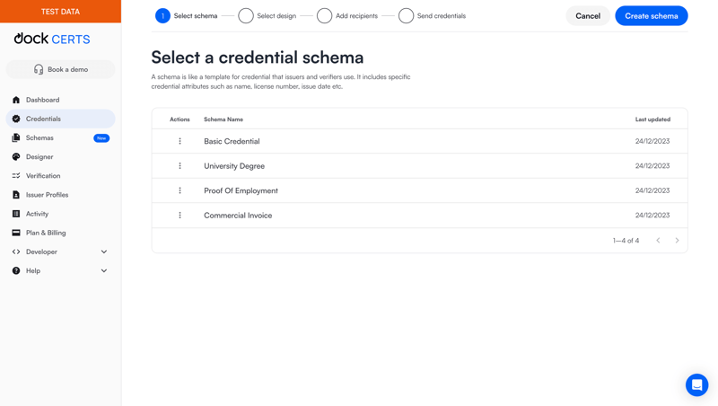
Task: Click the Plan & Billing card icon
Action: point(16,233)
